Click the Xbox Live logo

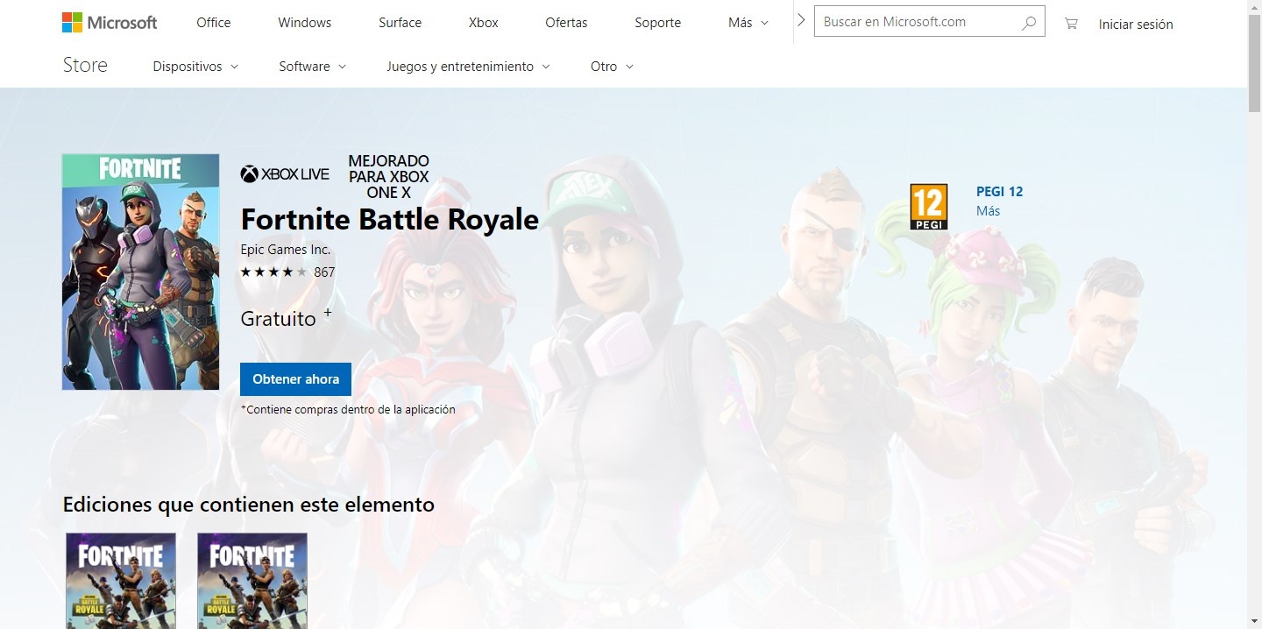285,174
